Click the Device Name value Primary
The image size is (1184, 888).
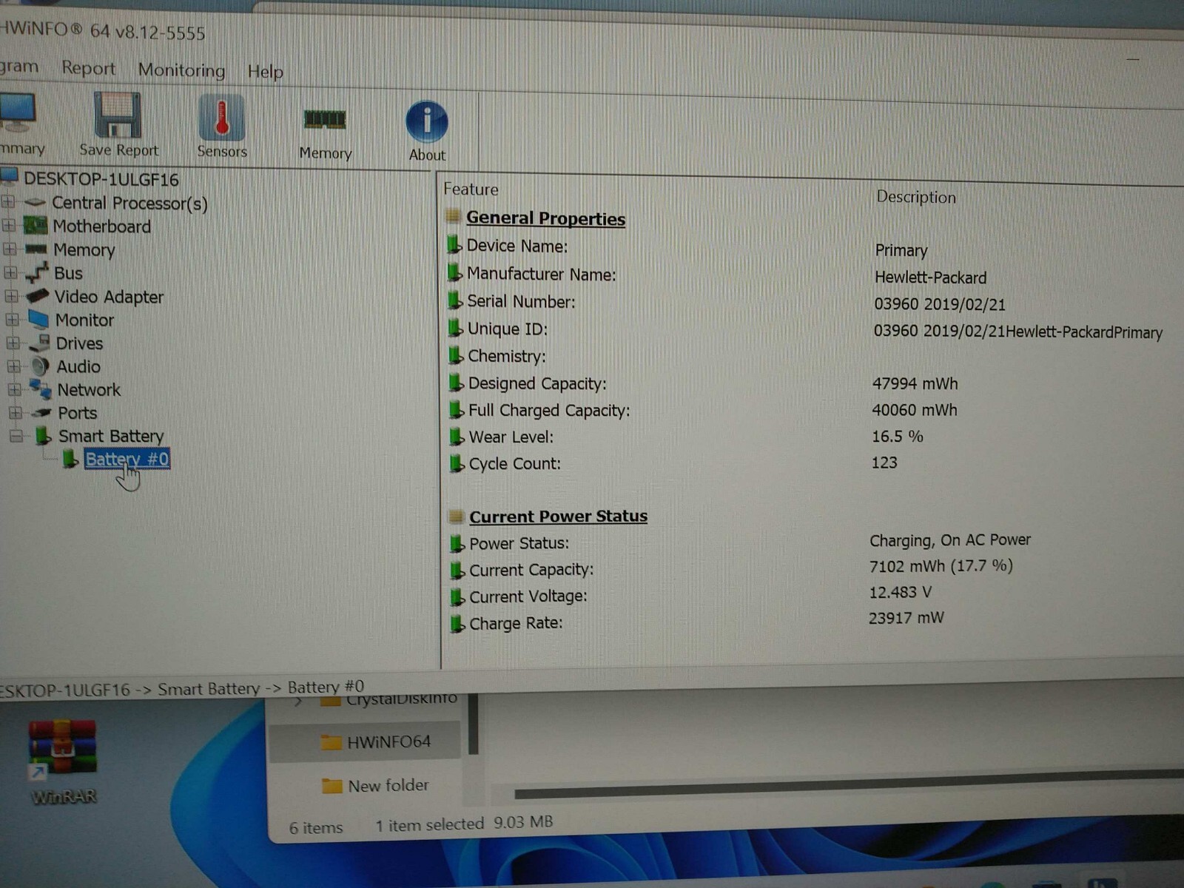point(901,250)
